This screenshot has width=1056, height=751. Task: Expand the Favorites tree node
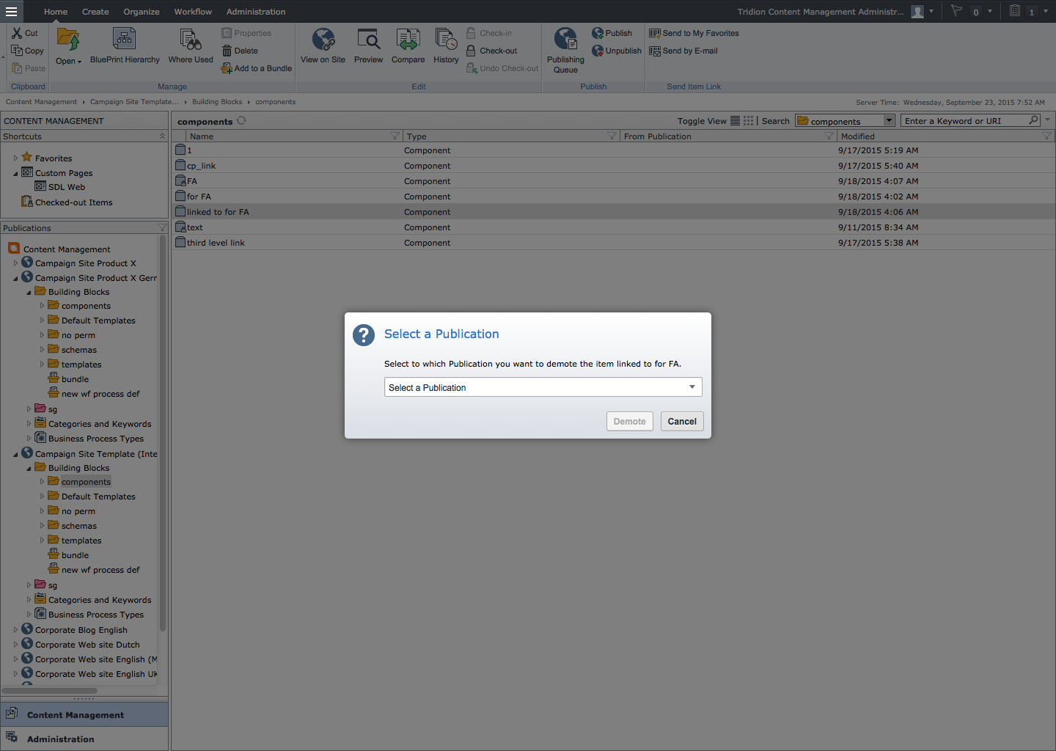15,158
